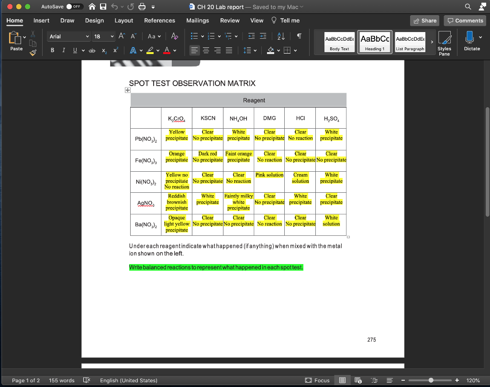490x387 pixels.
Task: Toggle Subscript formatting
Action: click(x=104, y=50)
